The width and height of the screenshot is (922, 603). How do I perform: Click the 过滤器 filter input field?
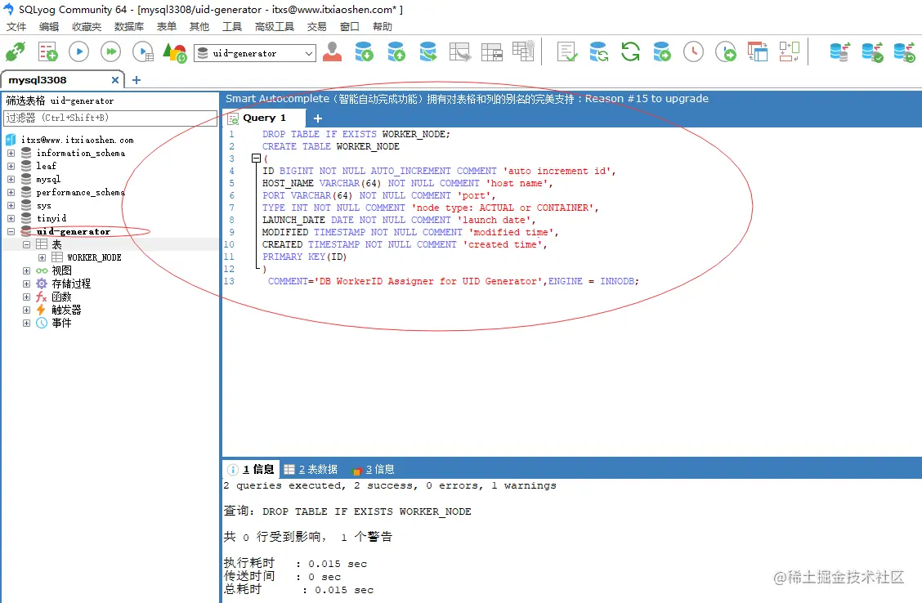coord(110,118)
